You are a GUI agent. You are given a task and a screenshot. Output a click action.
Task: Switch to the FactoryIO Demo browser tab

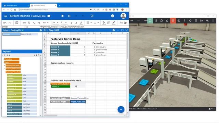pos(43,5)
